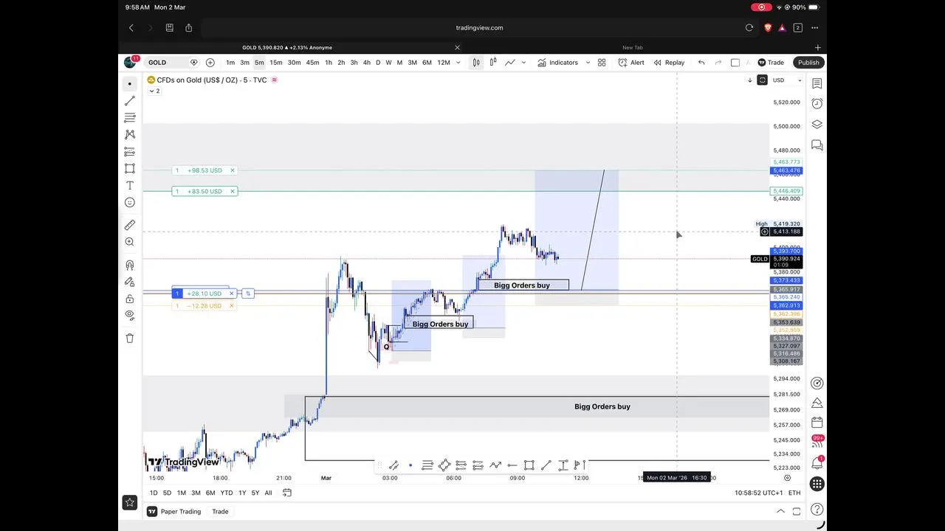Screen dimensions: 945x531
Task: Open the products grid icon
Action: point(817,485)
